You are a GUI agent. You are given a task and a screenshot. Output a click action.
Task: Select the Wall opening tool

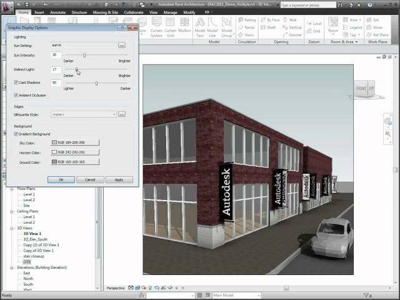pos(289,19)
